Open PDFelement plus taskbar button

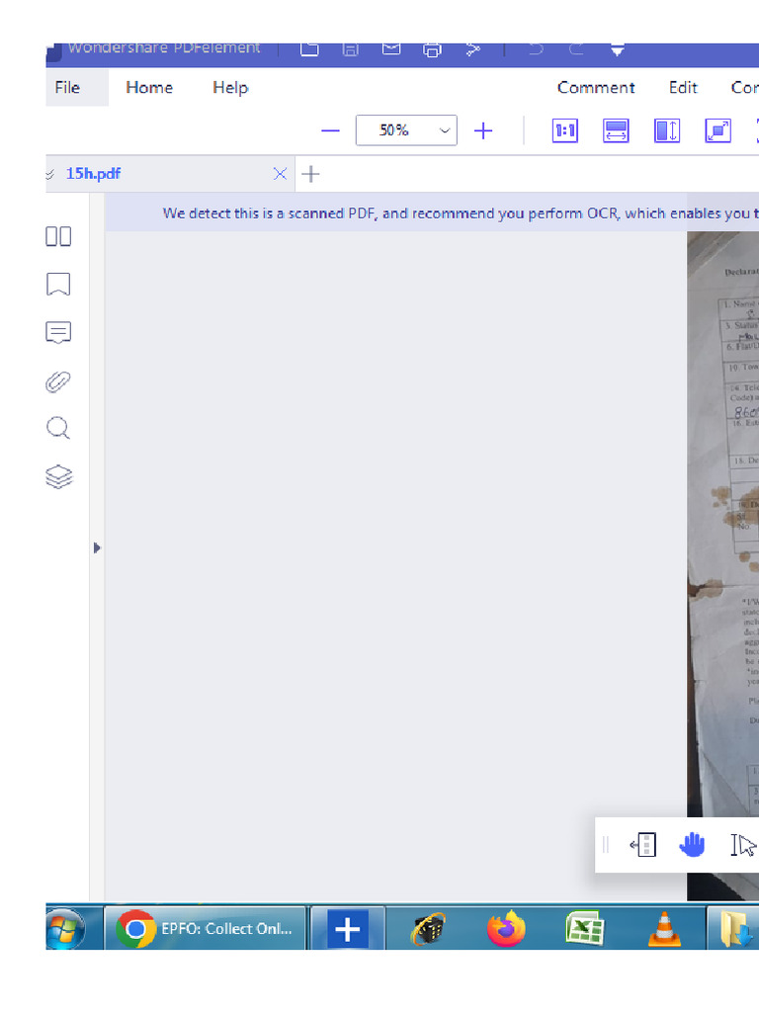(x=348, y=929)
